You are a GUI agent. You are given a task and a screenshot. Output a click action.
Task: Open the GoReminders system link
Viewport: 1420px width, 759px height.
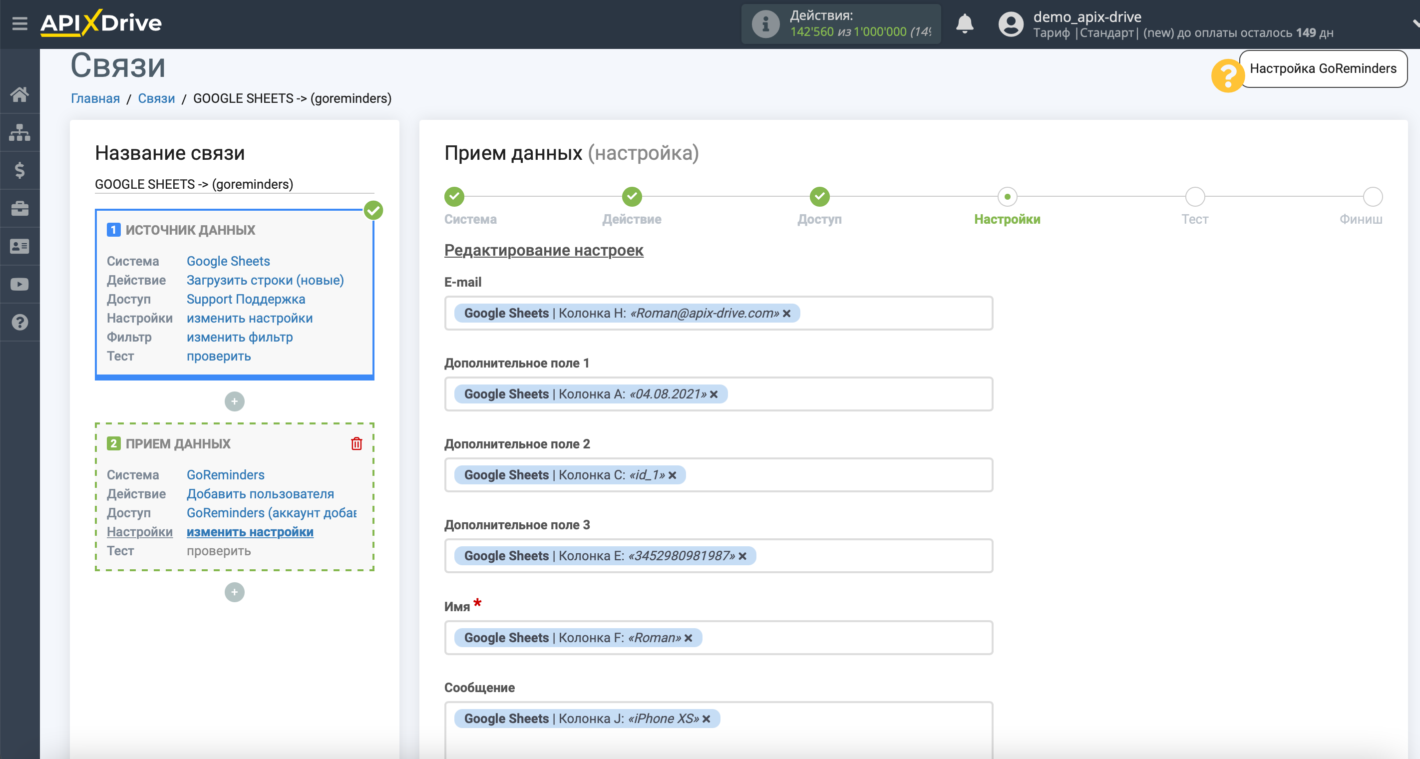[226, 474]
